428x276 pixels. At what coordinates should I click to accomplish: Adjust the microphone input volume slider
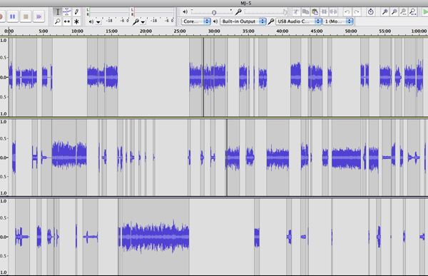(265, 12)
